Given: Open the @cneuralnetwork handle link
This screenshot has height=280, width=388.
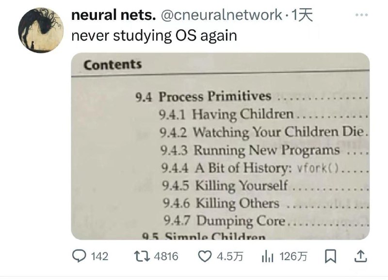Looking at the screenshot, I should click(x=221, y=16).
